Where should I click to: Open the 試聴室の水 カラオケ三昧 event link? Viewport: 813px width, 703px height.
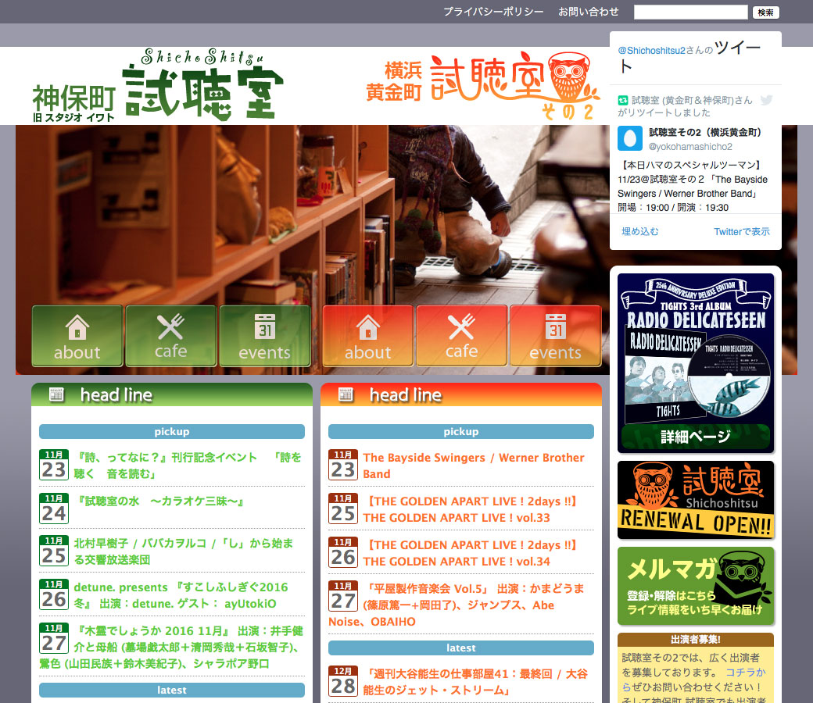[x=160, y=501]
